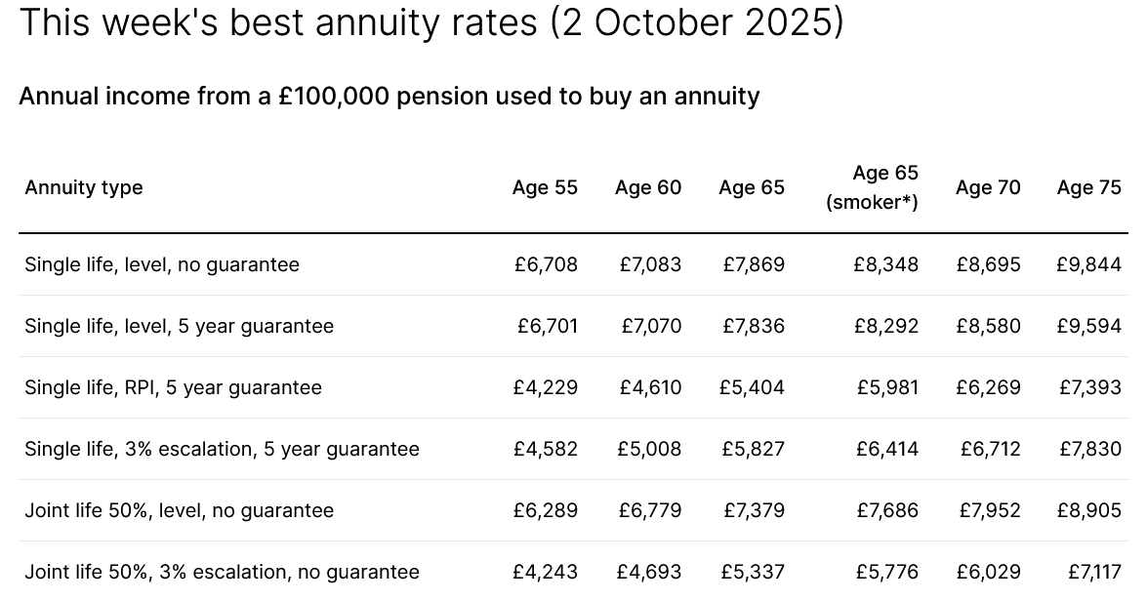
Task: Select 'Single life, 3% escalation, 5 year guarantee' row
Action: pyautogui.click(x=222, y=449)
